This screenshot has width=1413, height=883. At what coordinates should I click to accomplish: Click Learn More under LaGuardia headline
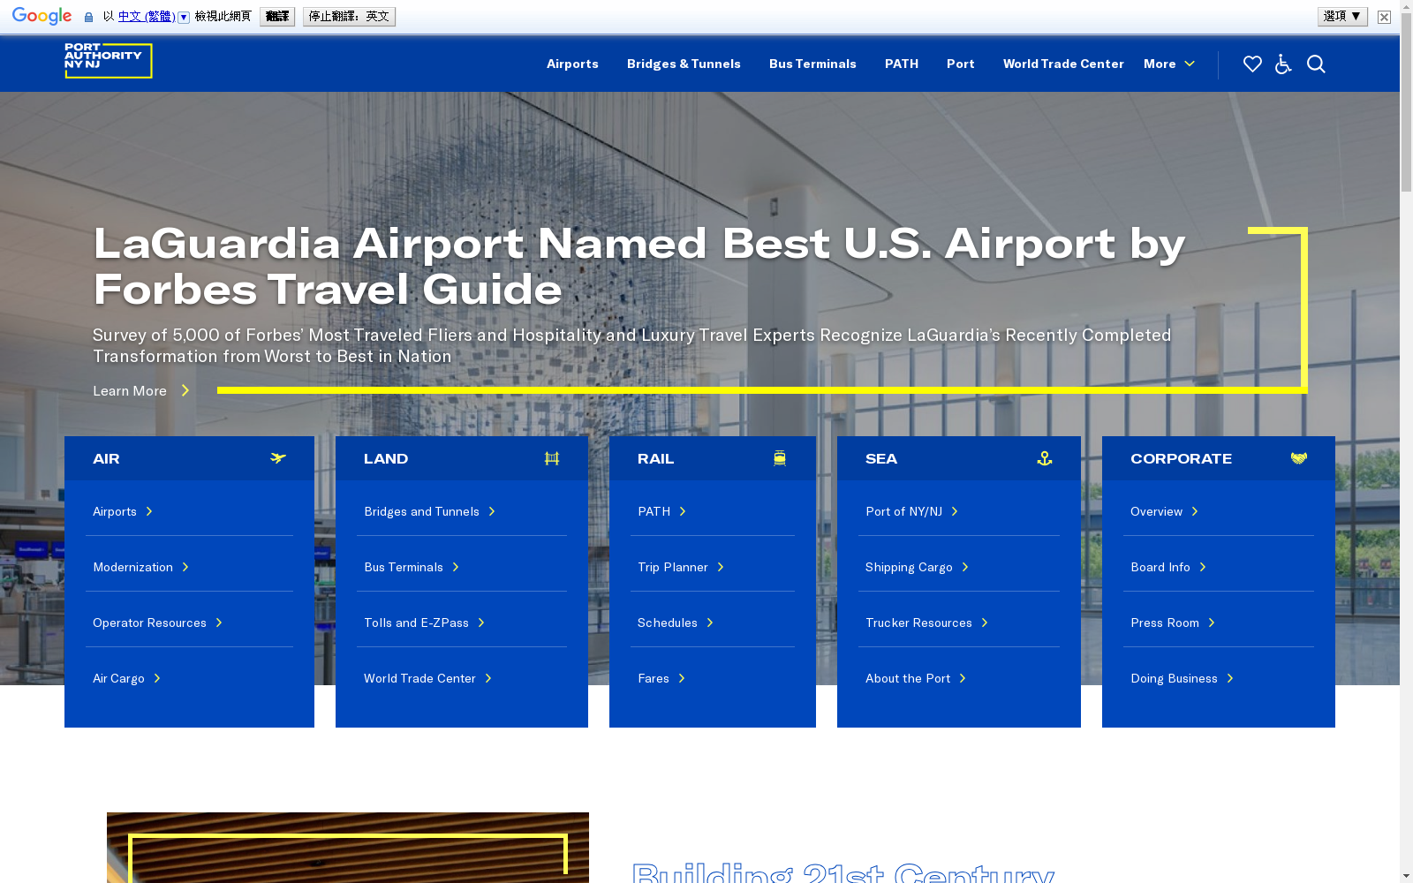(x=141, y=390)
